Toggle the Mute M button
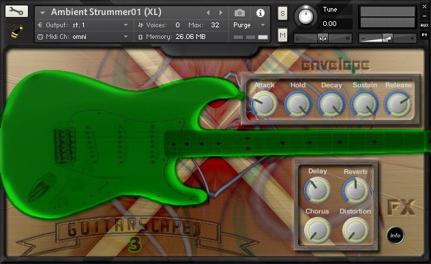Image resolution: width=431 pixels, height=264 pixels. 282,35
